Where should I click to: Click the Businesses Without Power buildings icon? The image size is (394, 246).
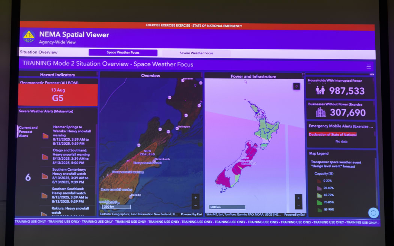[x=321, y=112]
